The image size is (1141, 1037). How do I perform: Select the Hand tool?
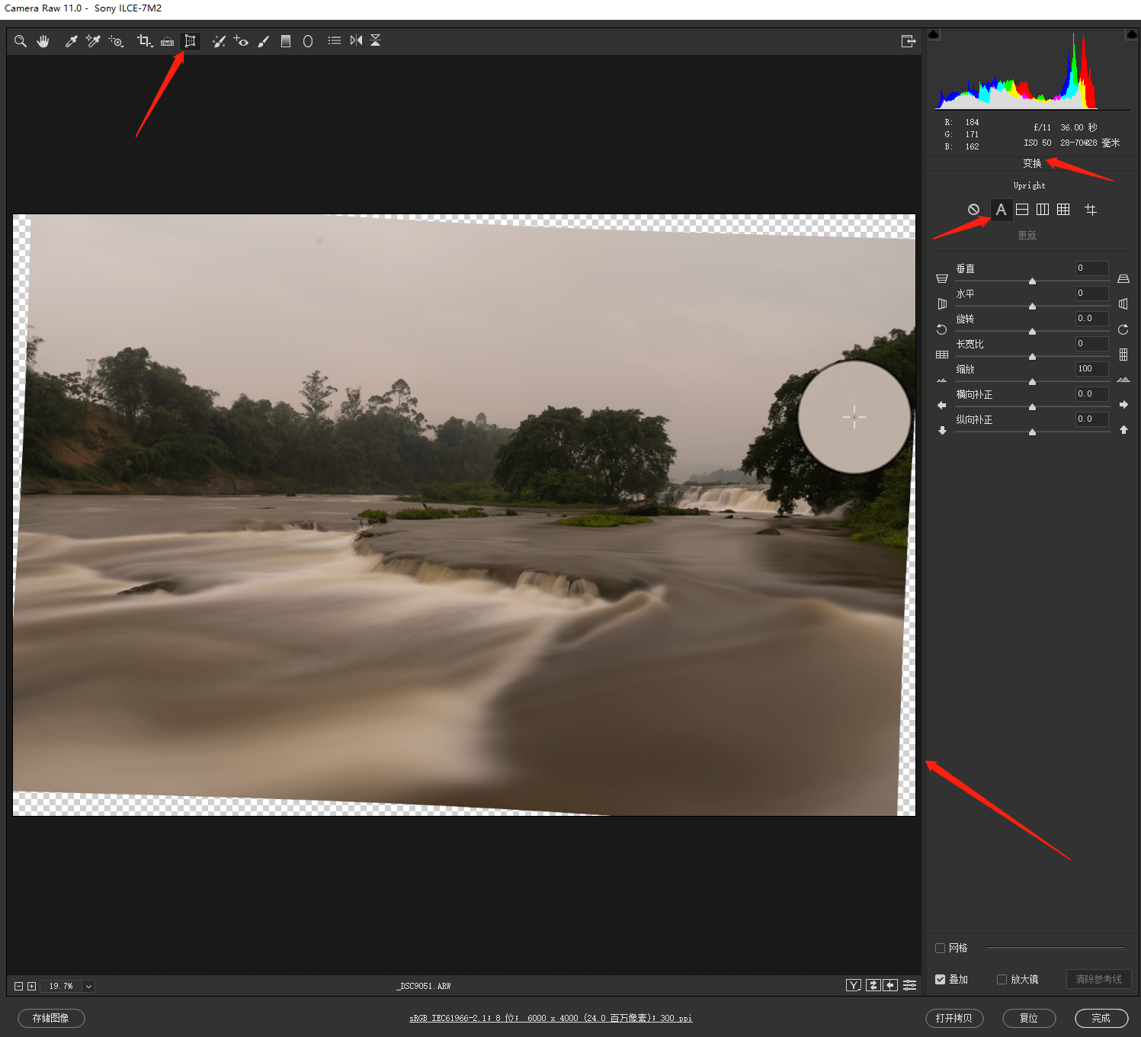(x=43, y=41)
